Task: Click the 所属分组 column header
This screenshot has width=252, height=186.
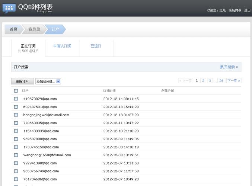Action: point(168,91)
